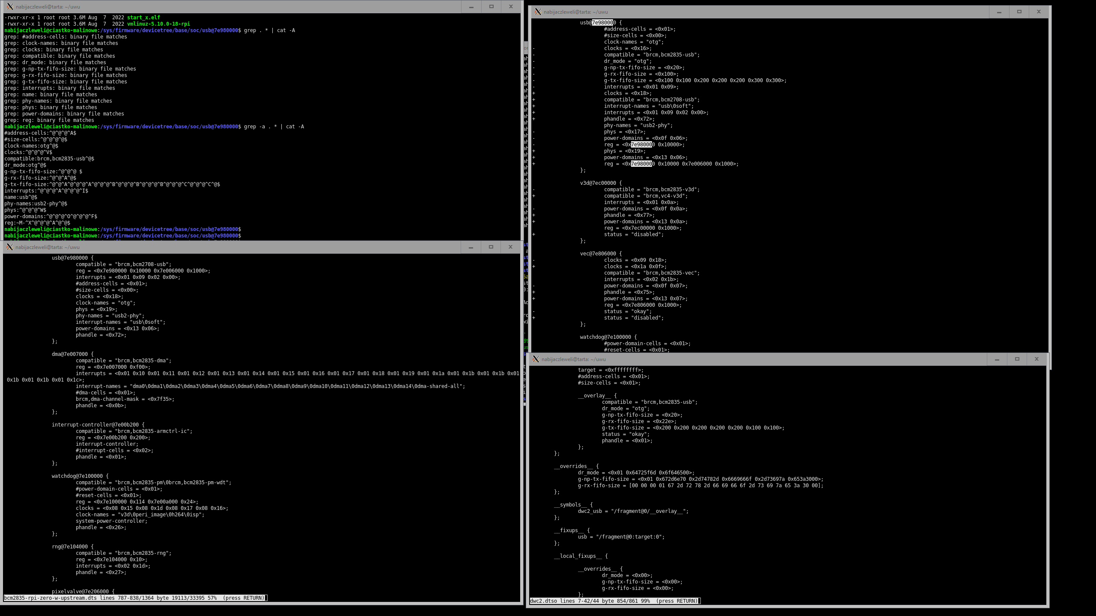
Task: Close the grep output terminal window
Action: point(511,7)
